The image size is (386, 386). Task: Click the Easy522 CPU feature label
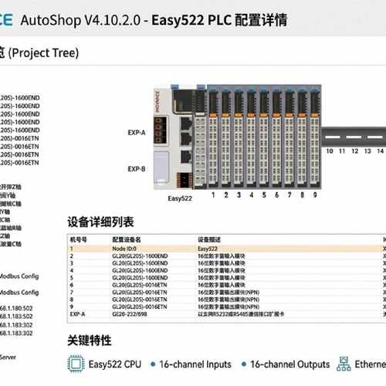(x=115, y=364)
